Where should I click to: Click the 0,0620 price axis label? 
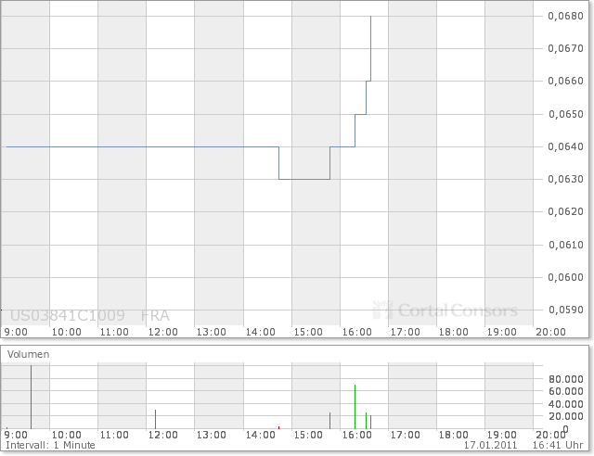[565, 211]
